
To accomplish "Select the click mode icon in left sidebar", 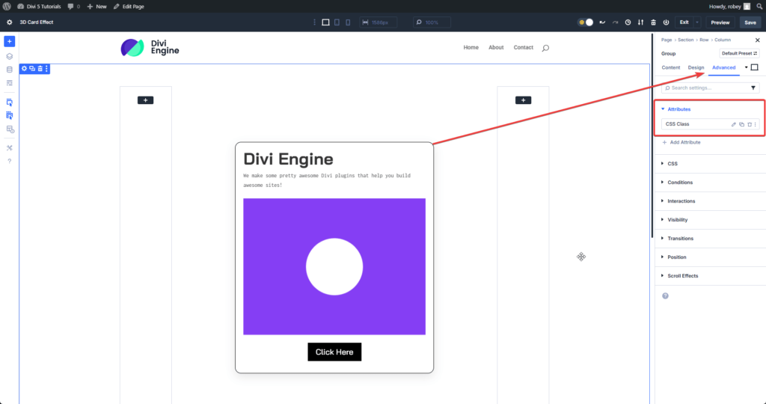I will 9,102.
